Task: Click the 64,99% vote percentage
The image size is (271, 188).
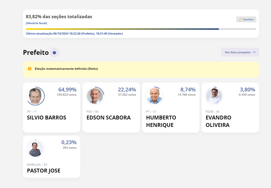Action: pos(67,89)
